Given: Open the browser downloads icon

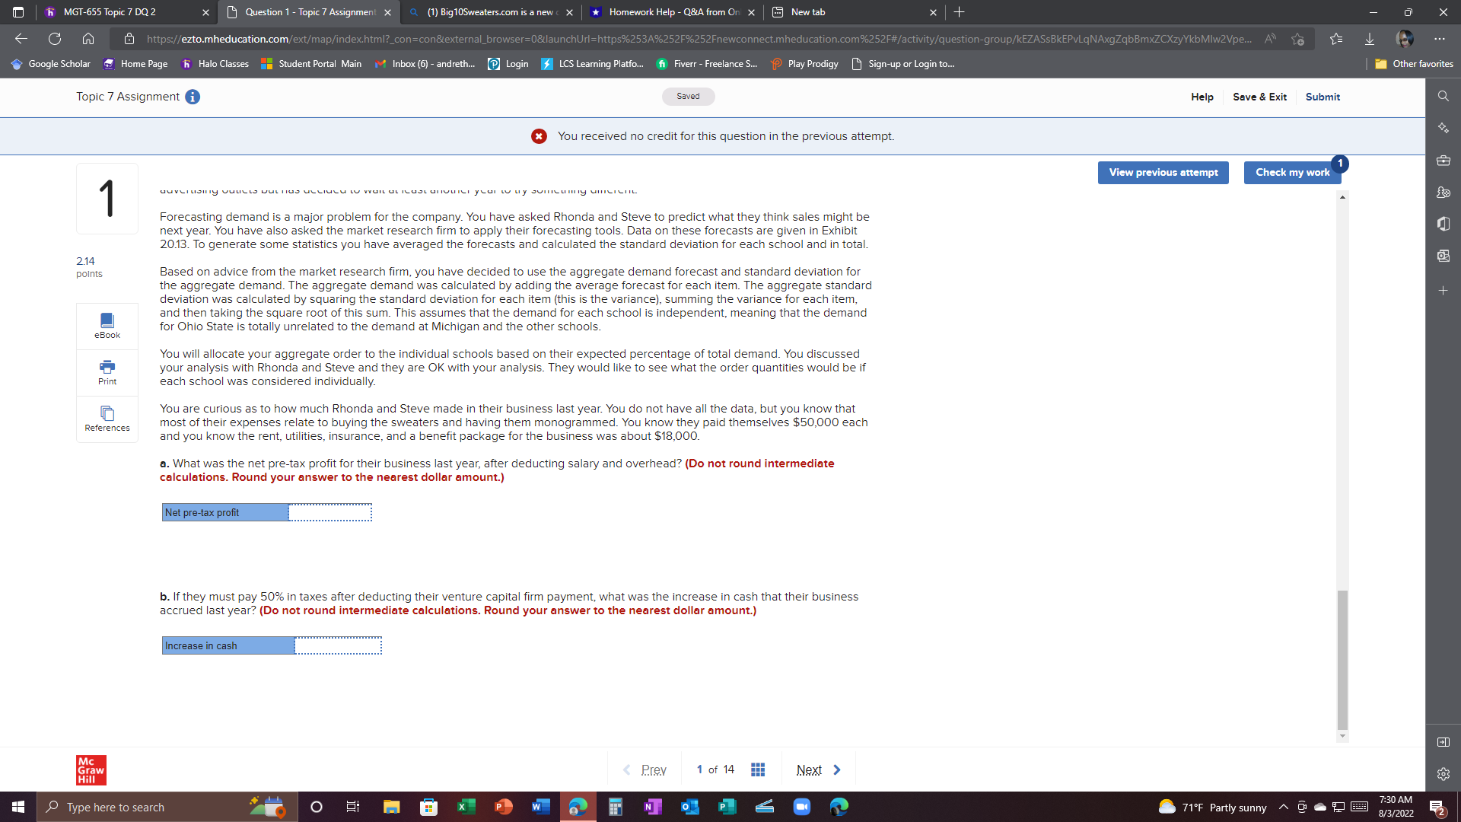Looking at the screenshot, I should 1370,39.
